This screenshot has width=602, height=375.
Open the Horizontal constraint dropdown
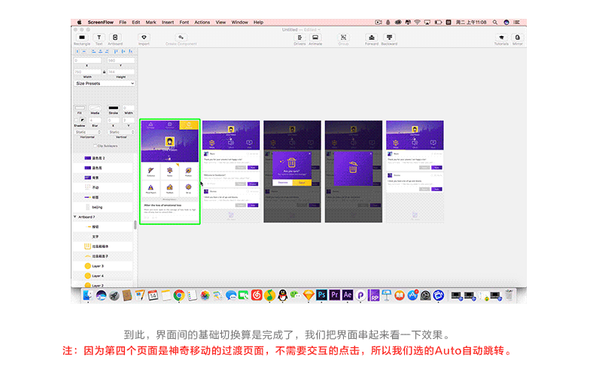88,132
